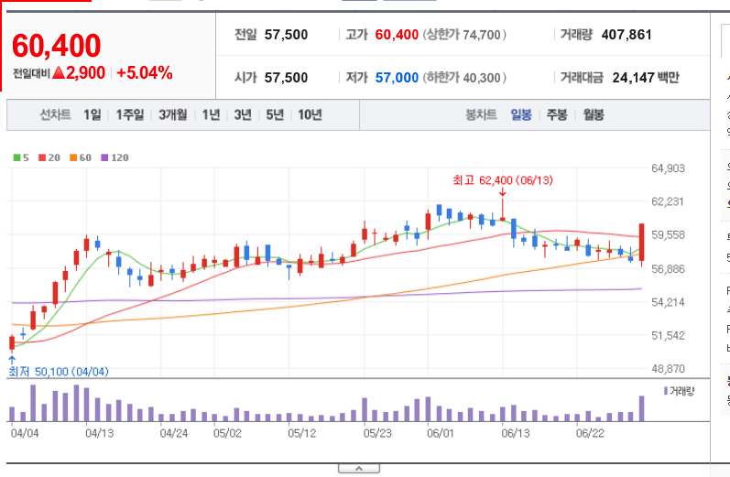Click the 전일 value 57,500
The width and height of the screenshot is (730, 477).
pyautogui.click(x=287, y=35)
